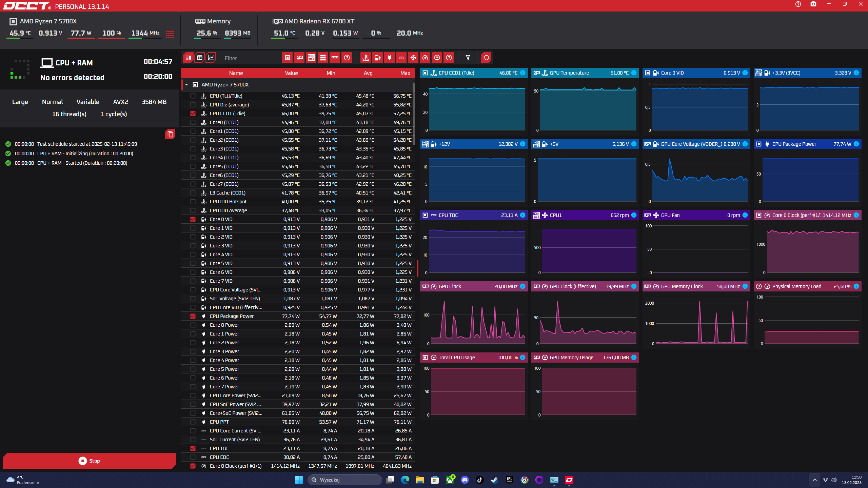Copy the test log to clipboard
This screenshot has width=868, height=488.
pos(170,135)
